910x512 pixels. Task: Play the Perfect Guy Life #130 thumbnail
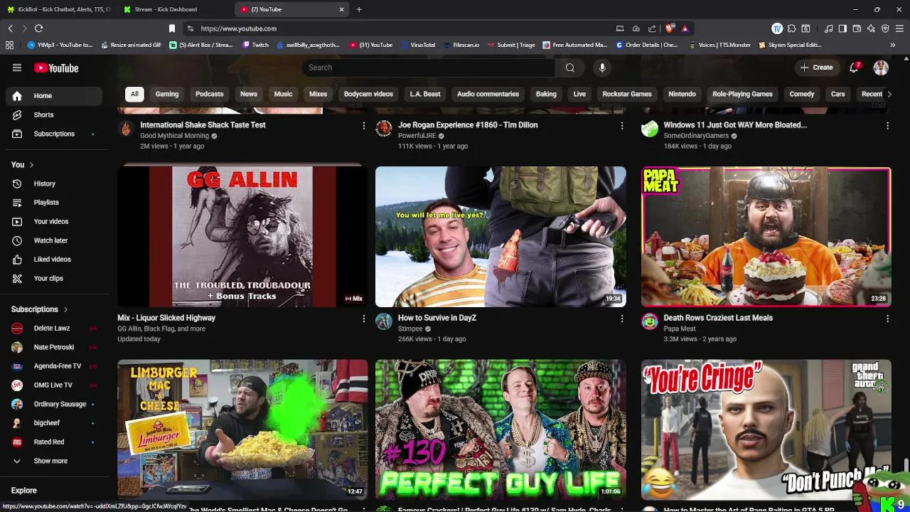click(x=500, y=429)
